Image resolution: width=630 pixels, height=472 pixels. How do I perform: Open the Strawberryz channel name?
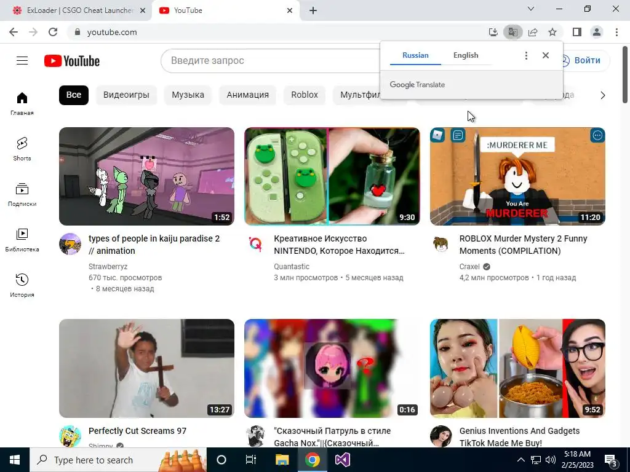click(x=108, y=267)
